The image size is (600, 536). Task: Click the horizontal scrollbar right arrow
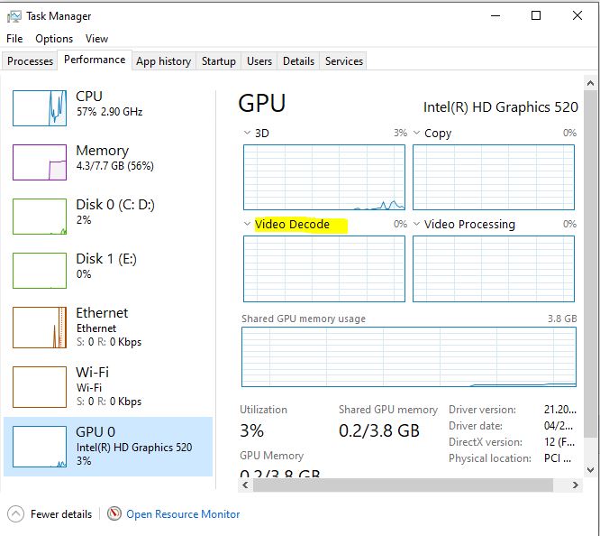(x=574, y=486)
